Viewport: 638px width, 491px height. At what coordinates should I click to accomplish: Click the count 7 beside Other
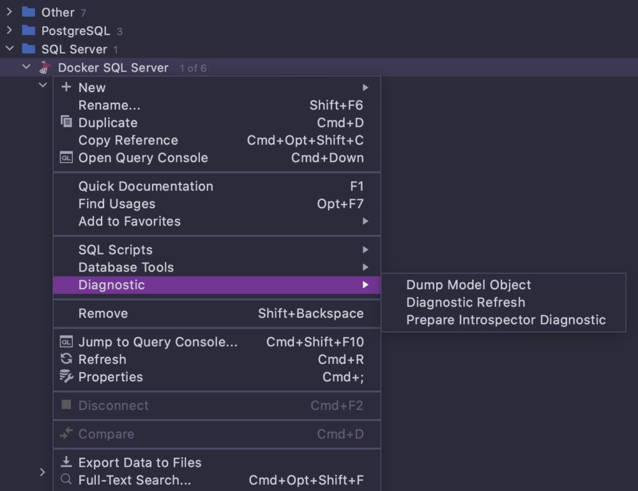[83, 13]
